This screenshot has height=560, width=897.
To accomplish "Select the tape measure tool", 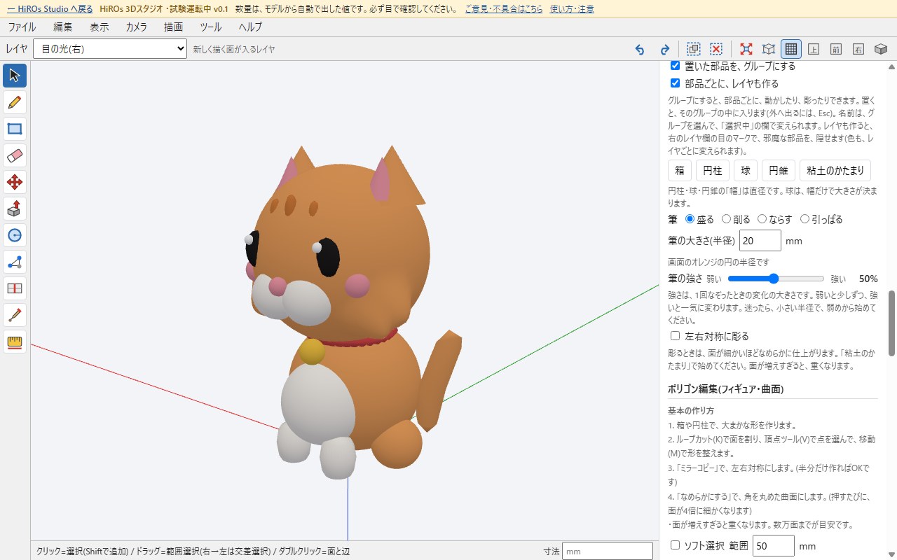I will 15,342.
